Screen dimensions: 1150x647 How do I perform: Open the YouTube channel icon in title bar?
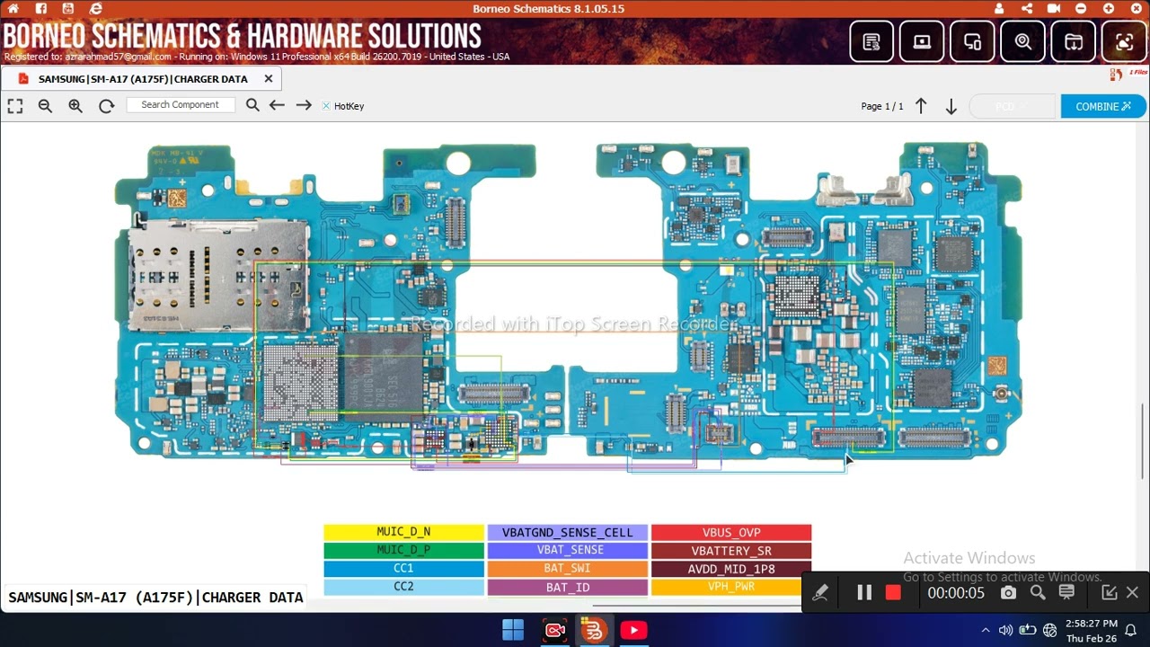pyautogui.click(x=68, y=9)
